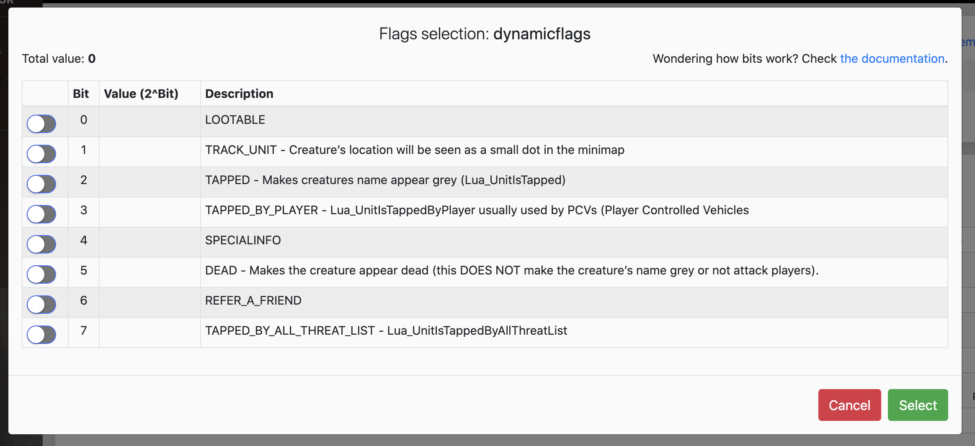Screen dimensions: 975x446
Task: Toggle the LOOTABLE flag switch
Action: click(41, 124)
